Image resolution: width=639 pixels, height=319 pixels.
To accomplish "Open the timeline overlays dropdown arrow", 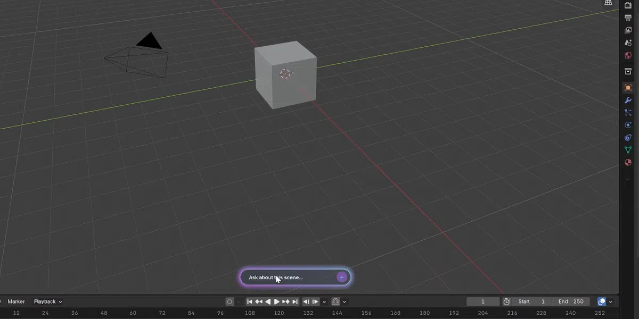I will [x=610, y=301].
